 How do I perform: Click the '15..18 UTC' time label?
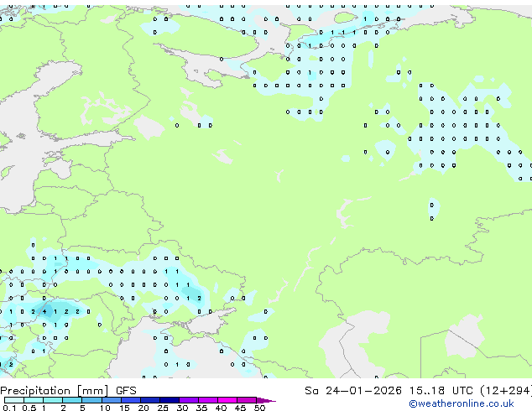pos(441,391)
